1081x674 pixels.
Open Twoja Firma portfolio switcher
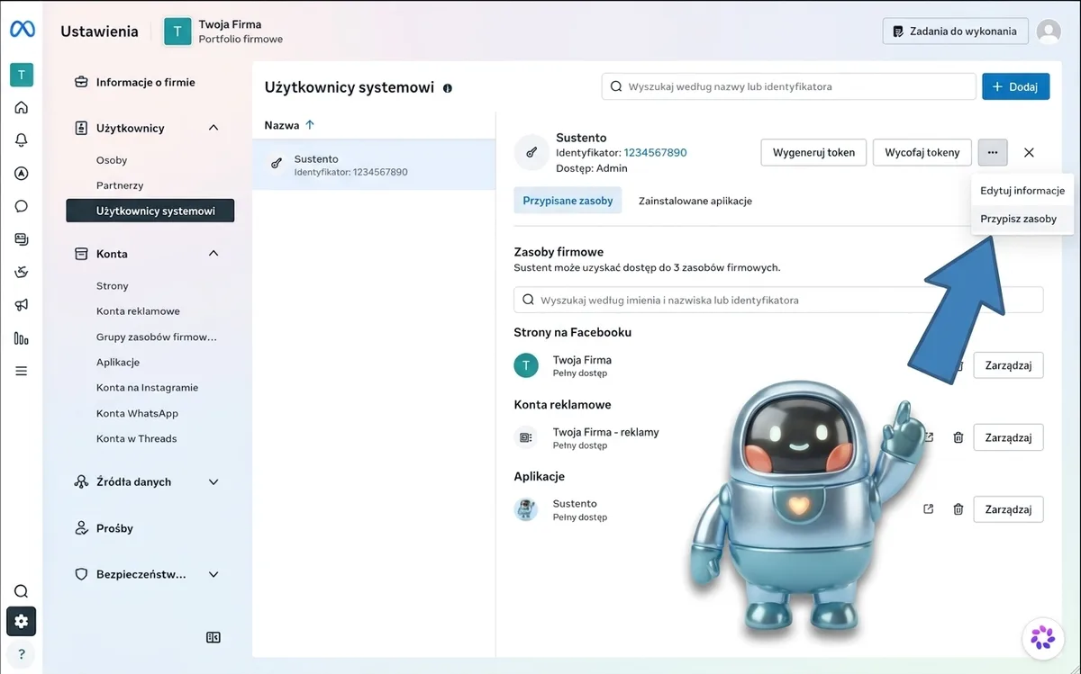(x=223, y=31)
